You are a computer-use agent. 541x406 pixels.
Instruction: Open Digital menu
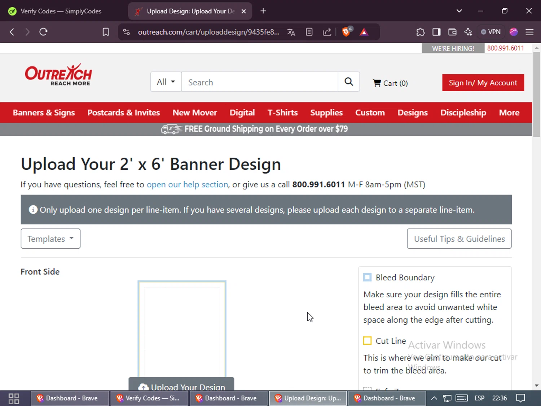pyautogui.click(x=242, y=113)
